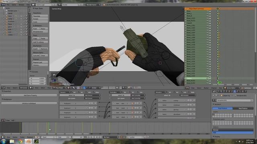Click the info editor type icon top-left
The image size is (257, 144).
pos(3,5)
